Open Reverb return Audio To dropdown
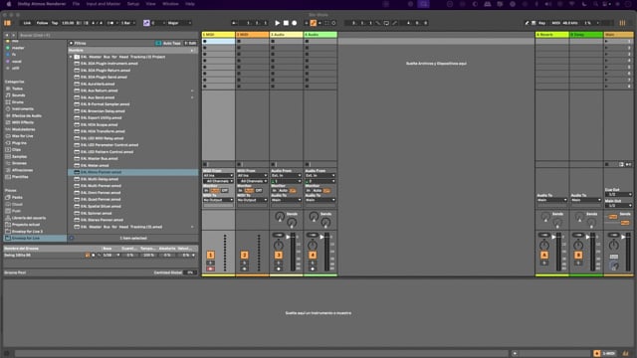 tap(551, 200)
